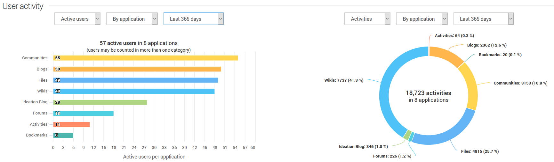Open the right Last 365 days dropdown
The width and height of the screenshot is (554, 162).
(x=483, y=19)
